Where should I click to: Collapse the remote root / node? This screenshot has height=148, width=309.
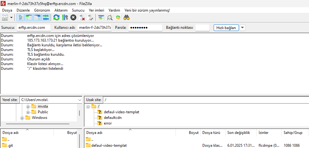coord(88,107)
